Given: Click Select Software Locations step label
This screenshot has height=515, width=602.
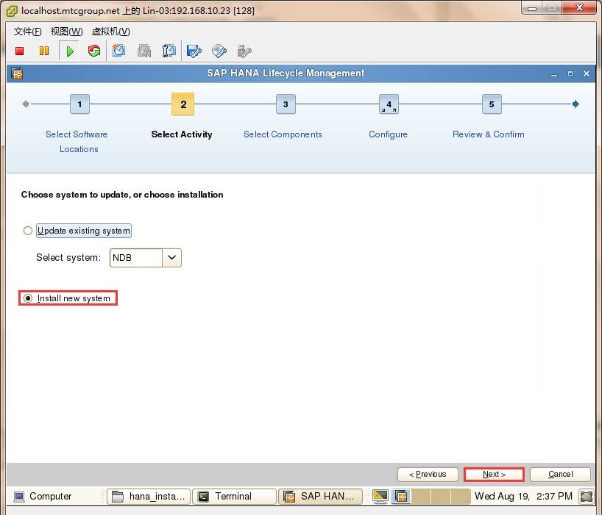Looking at the screenshot, I should pos(77,141).
